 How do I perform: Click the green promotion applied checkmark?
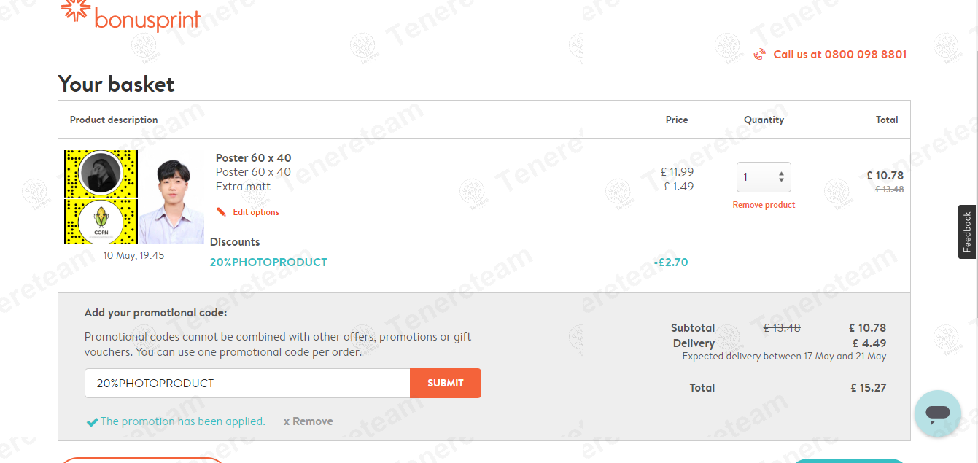pos(92,422)
